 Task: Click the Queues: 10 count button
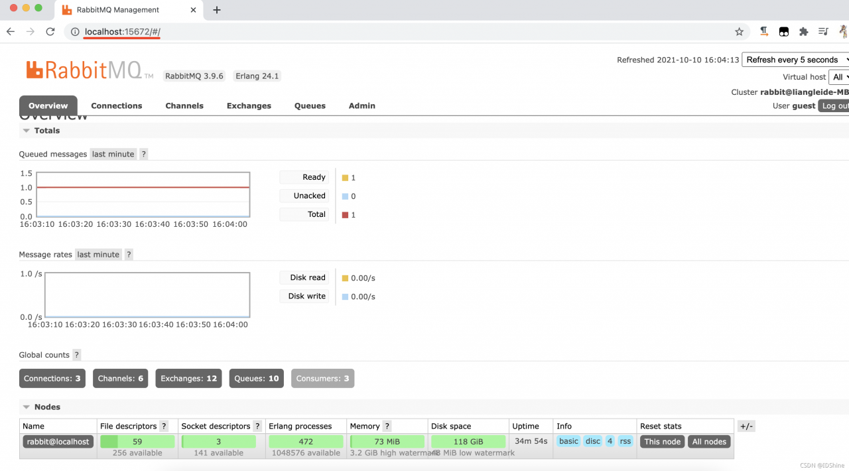pos(257,379)
